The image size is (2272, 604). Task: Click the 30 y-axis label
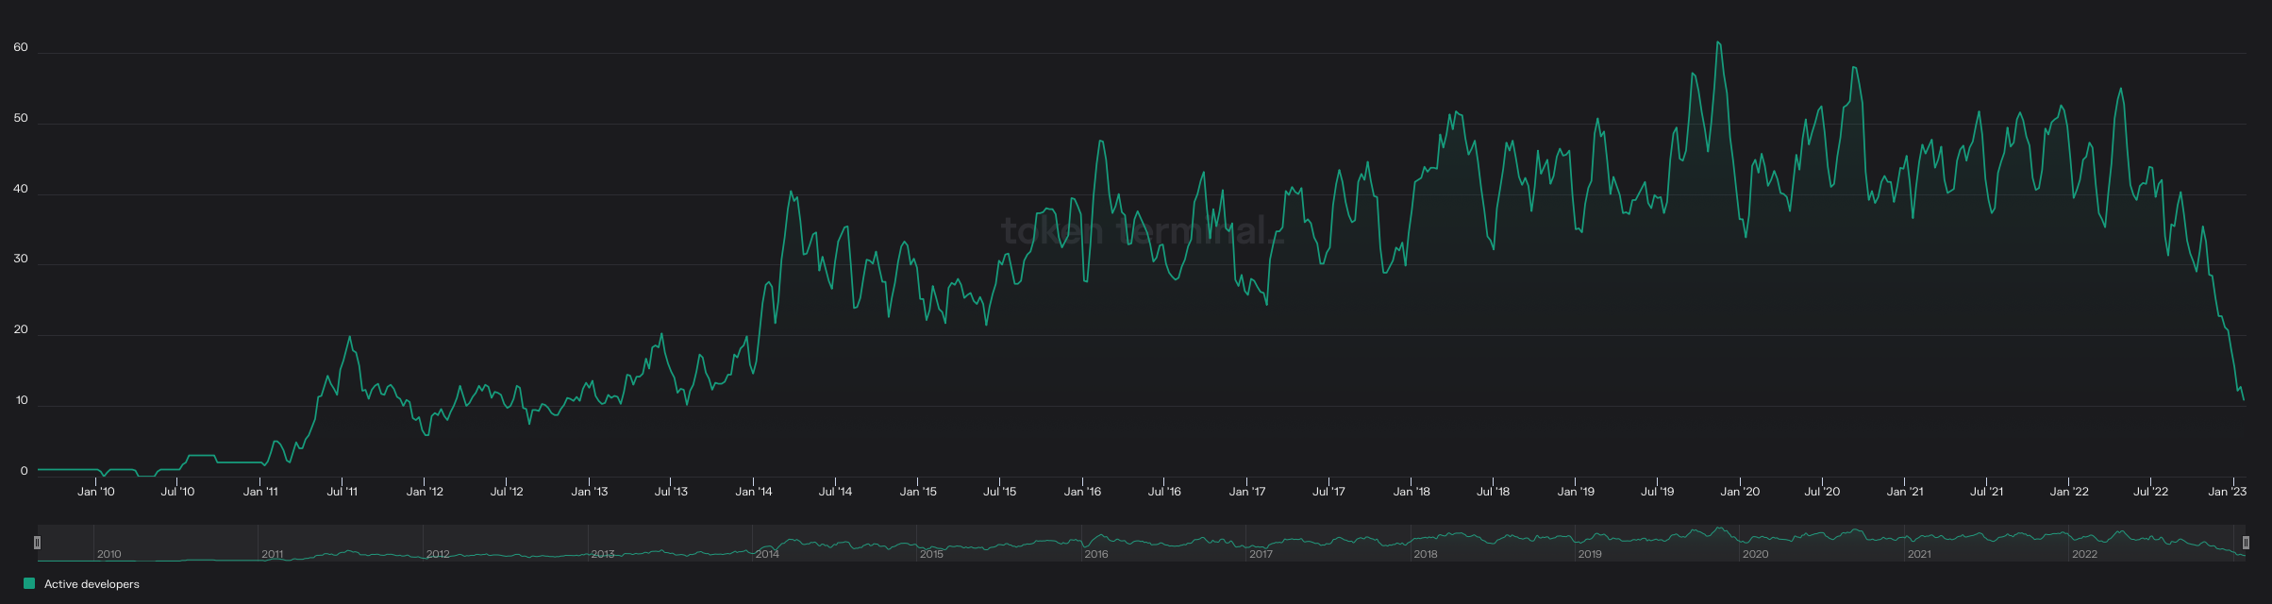tap(21, 259)
